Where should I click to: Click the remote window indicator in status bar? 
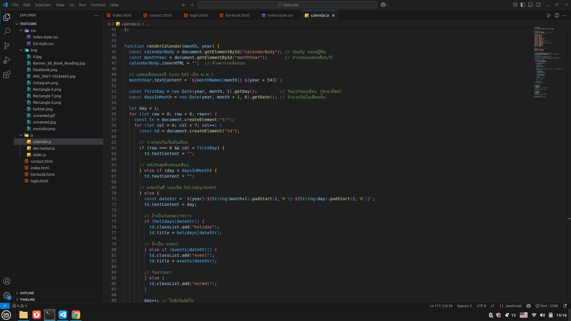pyautogui.click(x=5, y=306)
